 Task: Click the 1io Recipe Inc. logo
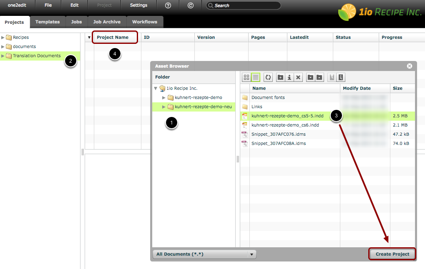click(x=380, y=12)
